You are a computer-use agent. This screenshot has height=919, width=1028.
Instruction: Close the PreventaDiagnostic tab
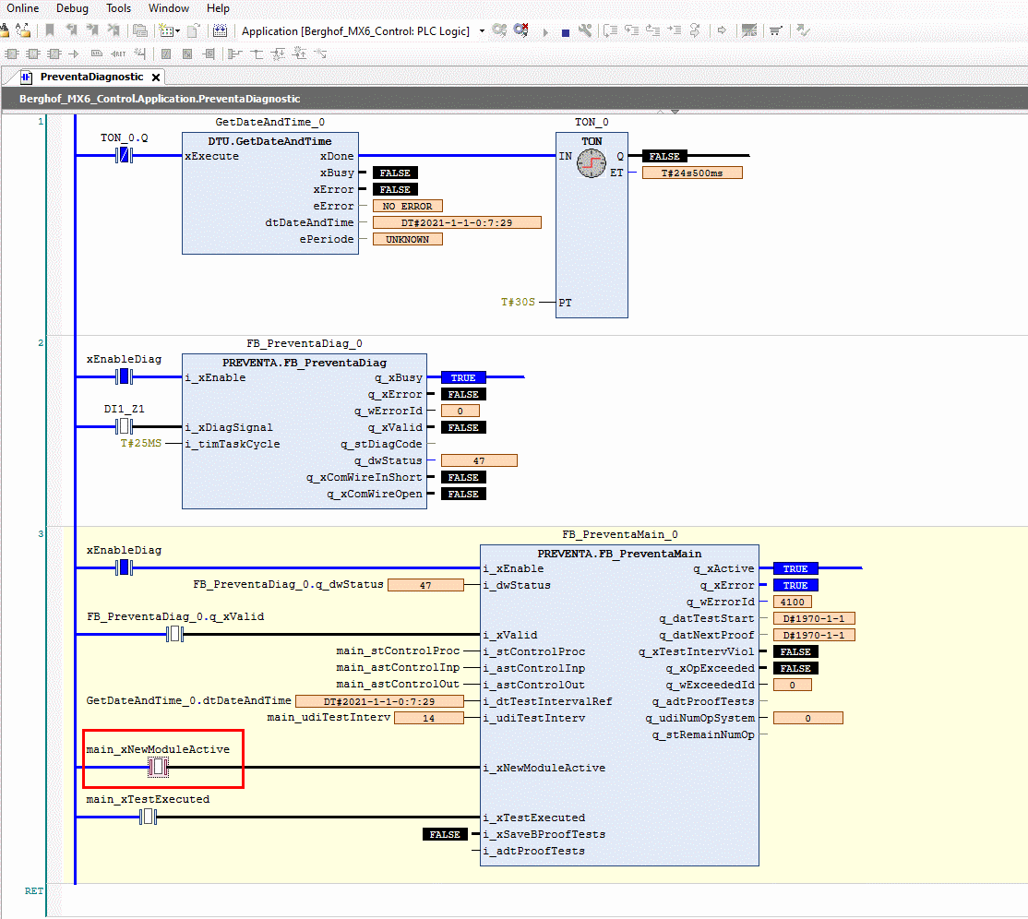pos(155,78)
